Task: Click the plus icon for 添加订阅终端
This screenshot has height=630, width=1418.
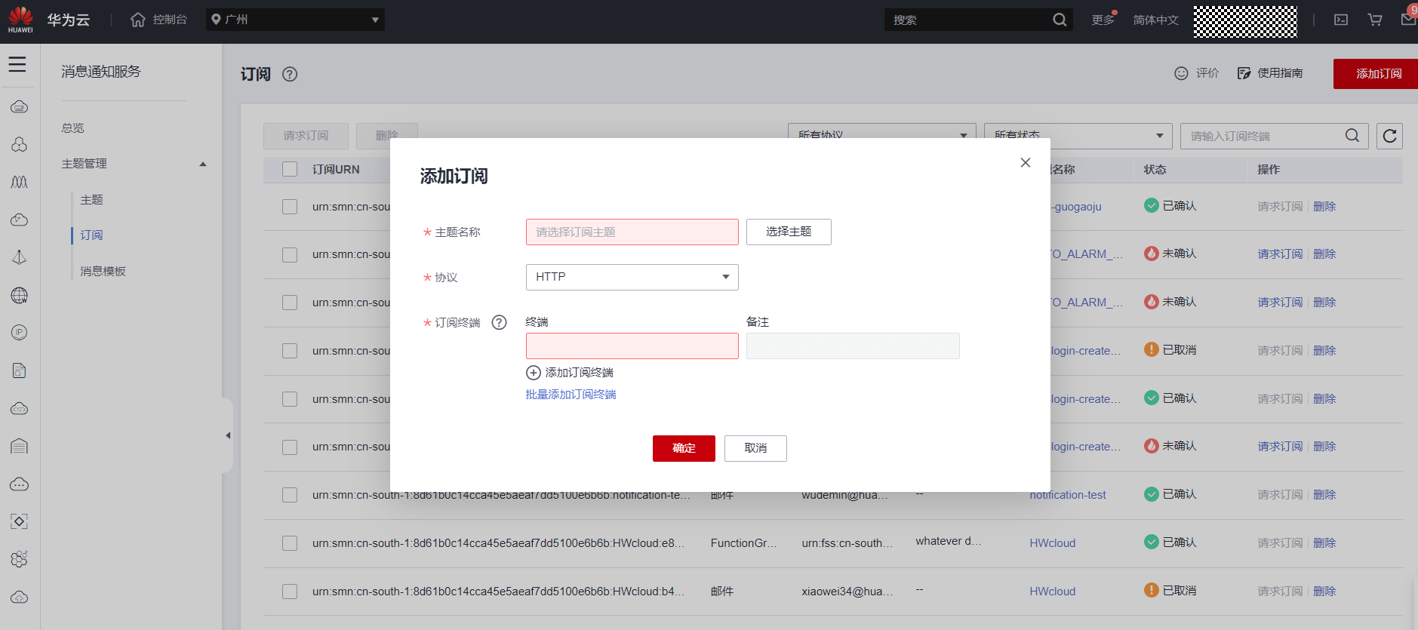Action: pyautogui.click(x=534, y=373)
